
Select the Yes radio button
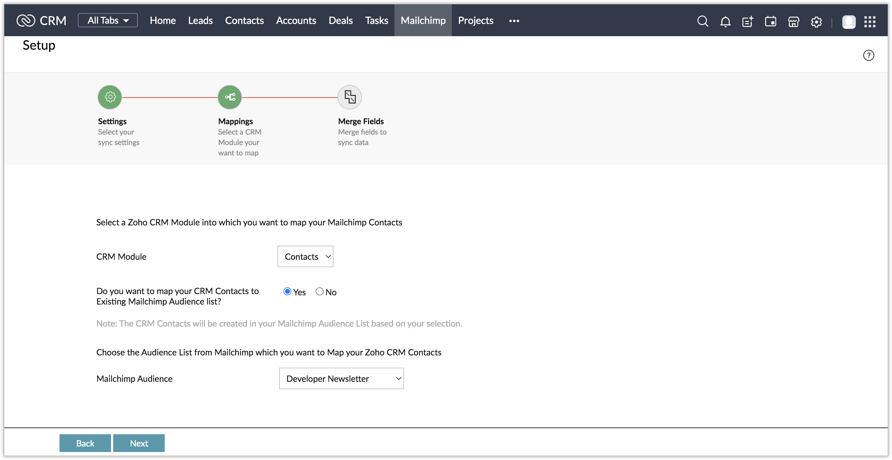[x=287, y=291]
